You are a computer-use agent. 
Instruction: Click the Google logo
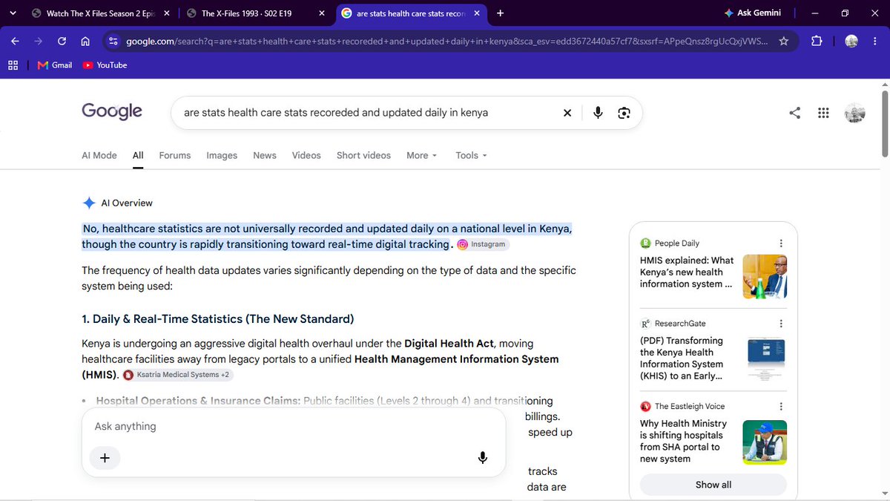click(112, 111)
